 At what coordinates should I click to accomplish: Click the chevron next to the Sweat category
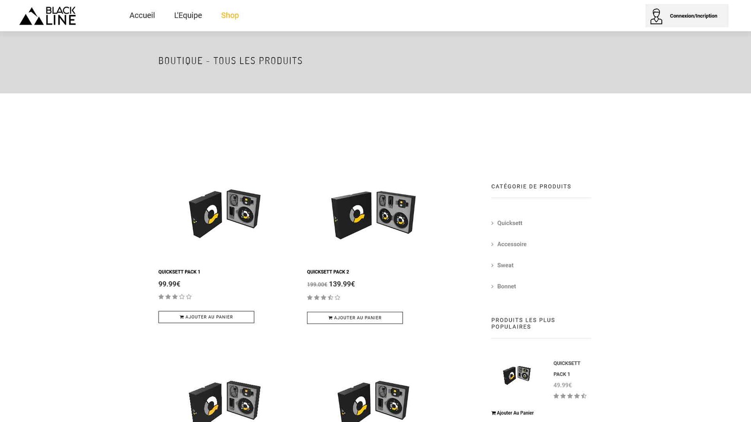[x=492, y=265]
